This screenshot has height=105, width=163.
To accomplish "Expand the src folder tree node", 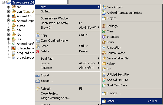I will tap(8, 7).
